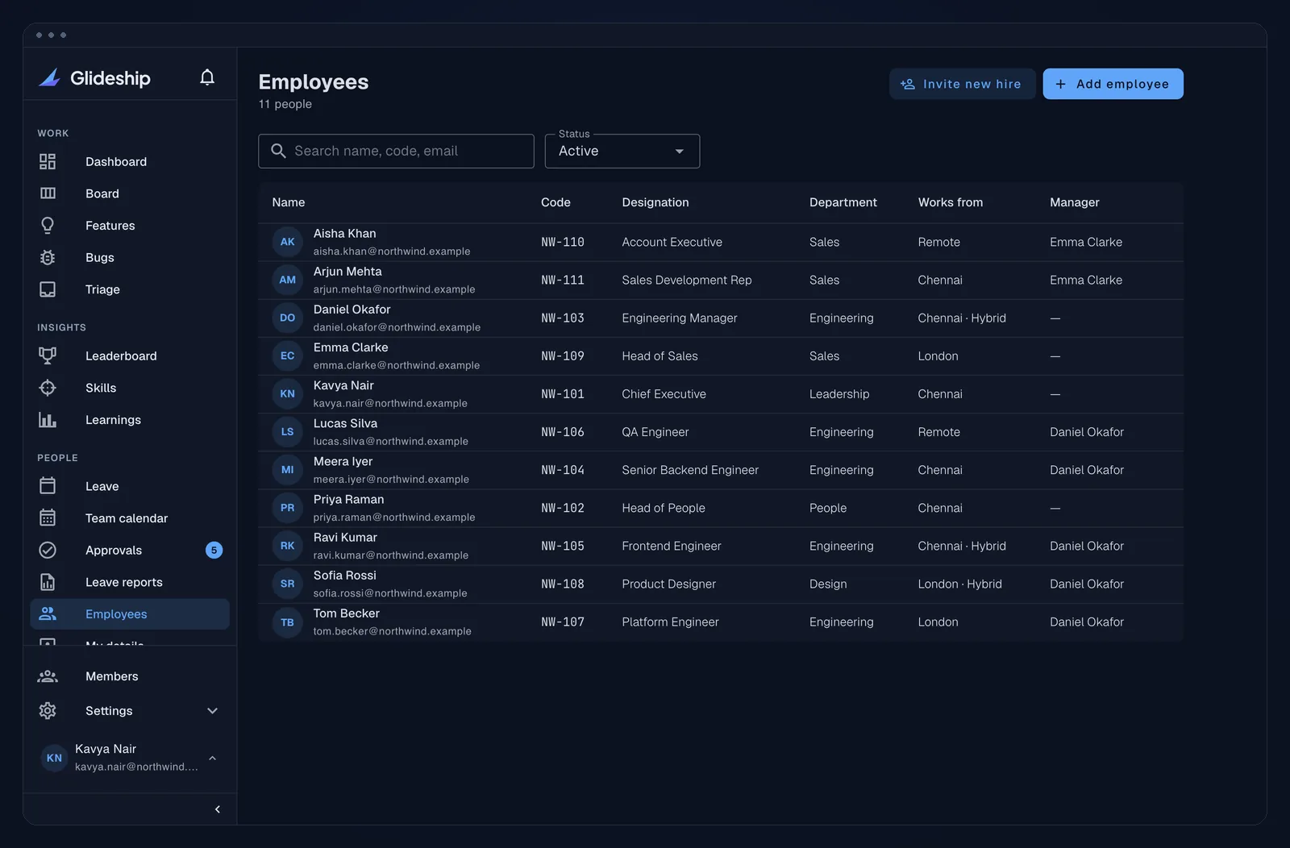
Task: Open the Status filter dropdown
Action: (622, 152)
